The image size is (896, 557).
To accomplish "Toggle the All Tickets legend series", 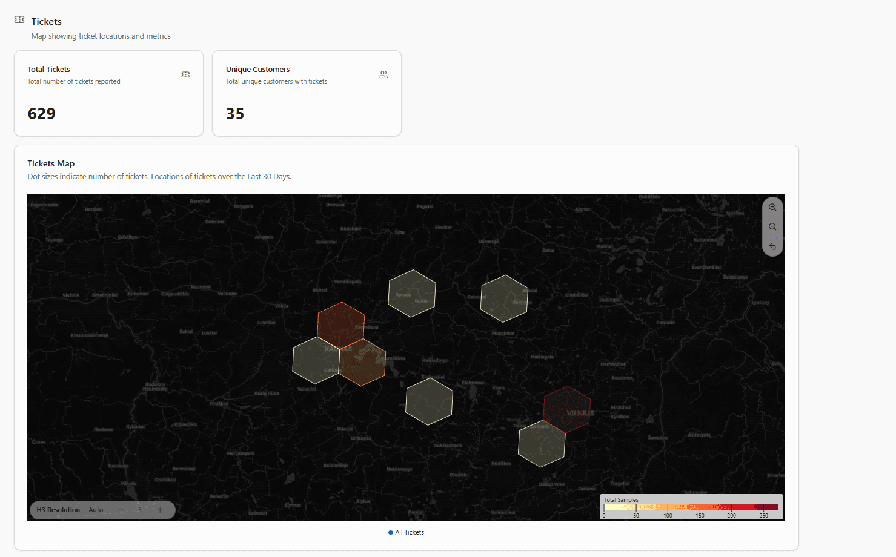I will 406,532.
